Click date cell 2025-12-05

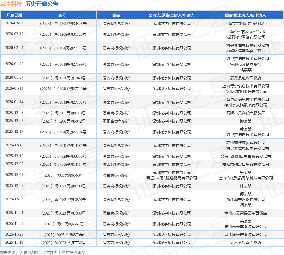pos(14,164)
